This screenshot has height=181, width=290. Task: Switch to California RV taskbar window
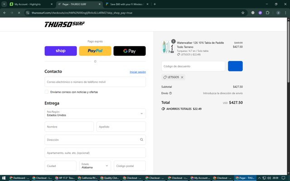point(87,178)
